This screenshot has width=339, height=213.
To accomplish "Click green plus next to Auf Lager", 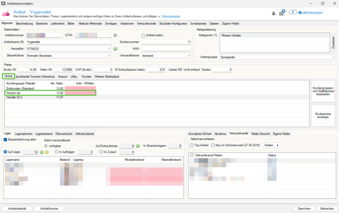I will [x=42, y=152].
